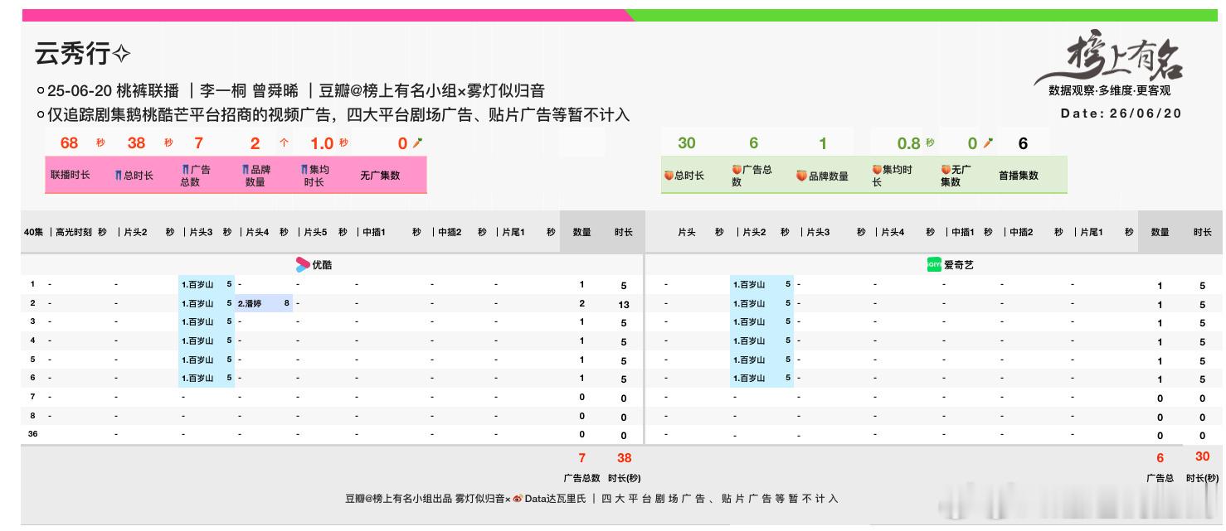The image size is (1226, 531).
Task: Click the carrot icon beside the green 0
Action: click(988, 143)
